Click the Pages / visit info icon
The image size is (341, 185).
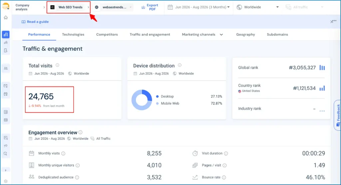tap(225, 165)
